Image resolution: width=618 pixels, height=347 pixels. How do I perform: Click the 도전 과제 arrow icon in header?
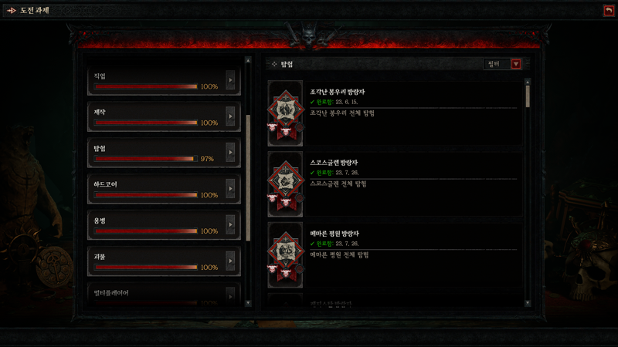pyautogui.click(x=12, y=11)
